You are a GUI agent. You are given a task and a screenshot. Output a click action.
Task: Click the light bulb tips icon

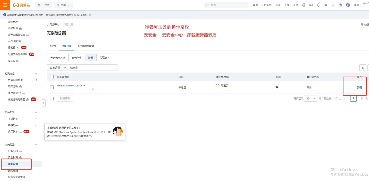tap(333, 5)
